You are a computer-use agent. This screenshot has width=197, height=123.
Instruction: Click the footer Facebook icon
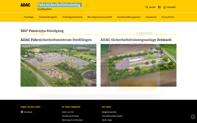coord(22,112)
